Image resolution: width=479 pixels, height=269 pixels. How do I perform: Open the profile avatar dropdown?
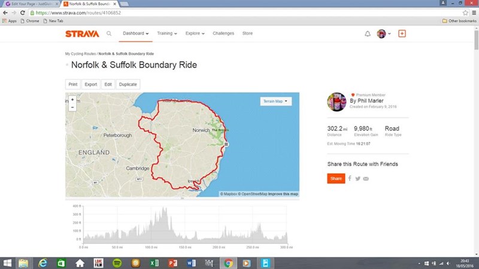(x=384, y=33)
